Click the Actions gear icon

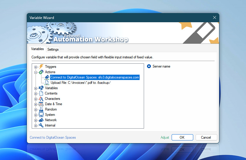pos(41,72)
